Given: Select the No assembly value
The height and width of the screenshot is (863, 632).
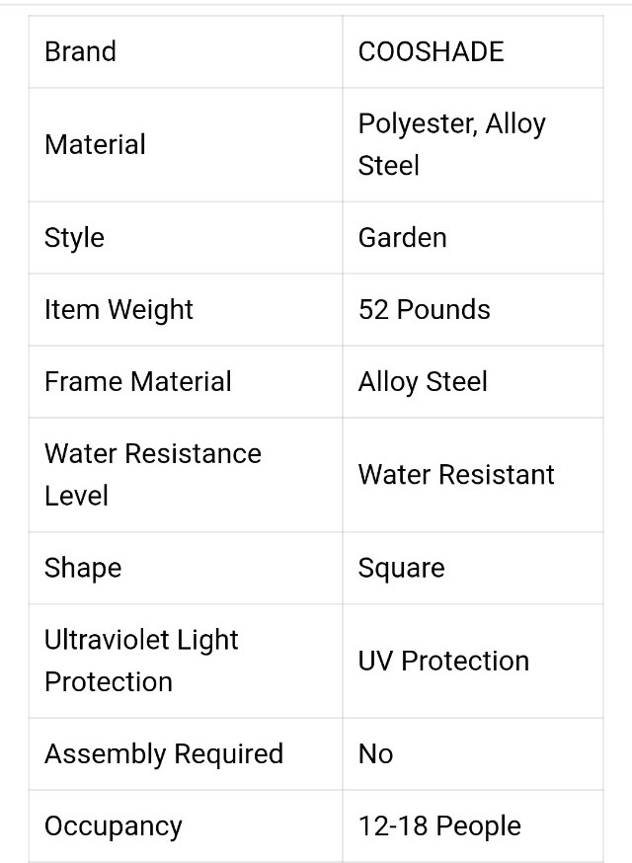Looking at the screenshot, I should pos(376,754).
